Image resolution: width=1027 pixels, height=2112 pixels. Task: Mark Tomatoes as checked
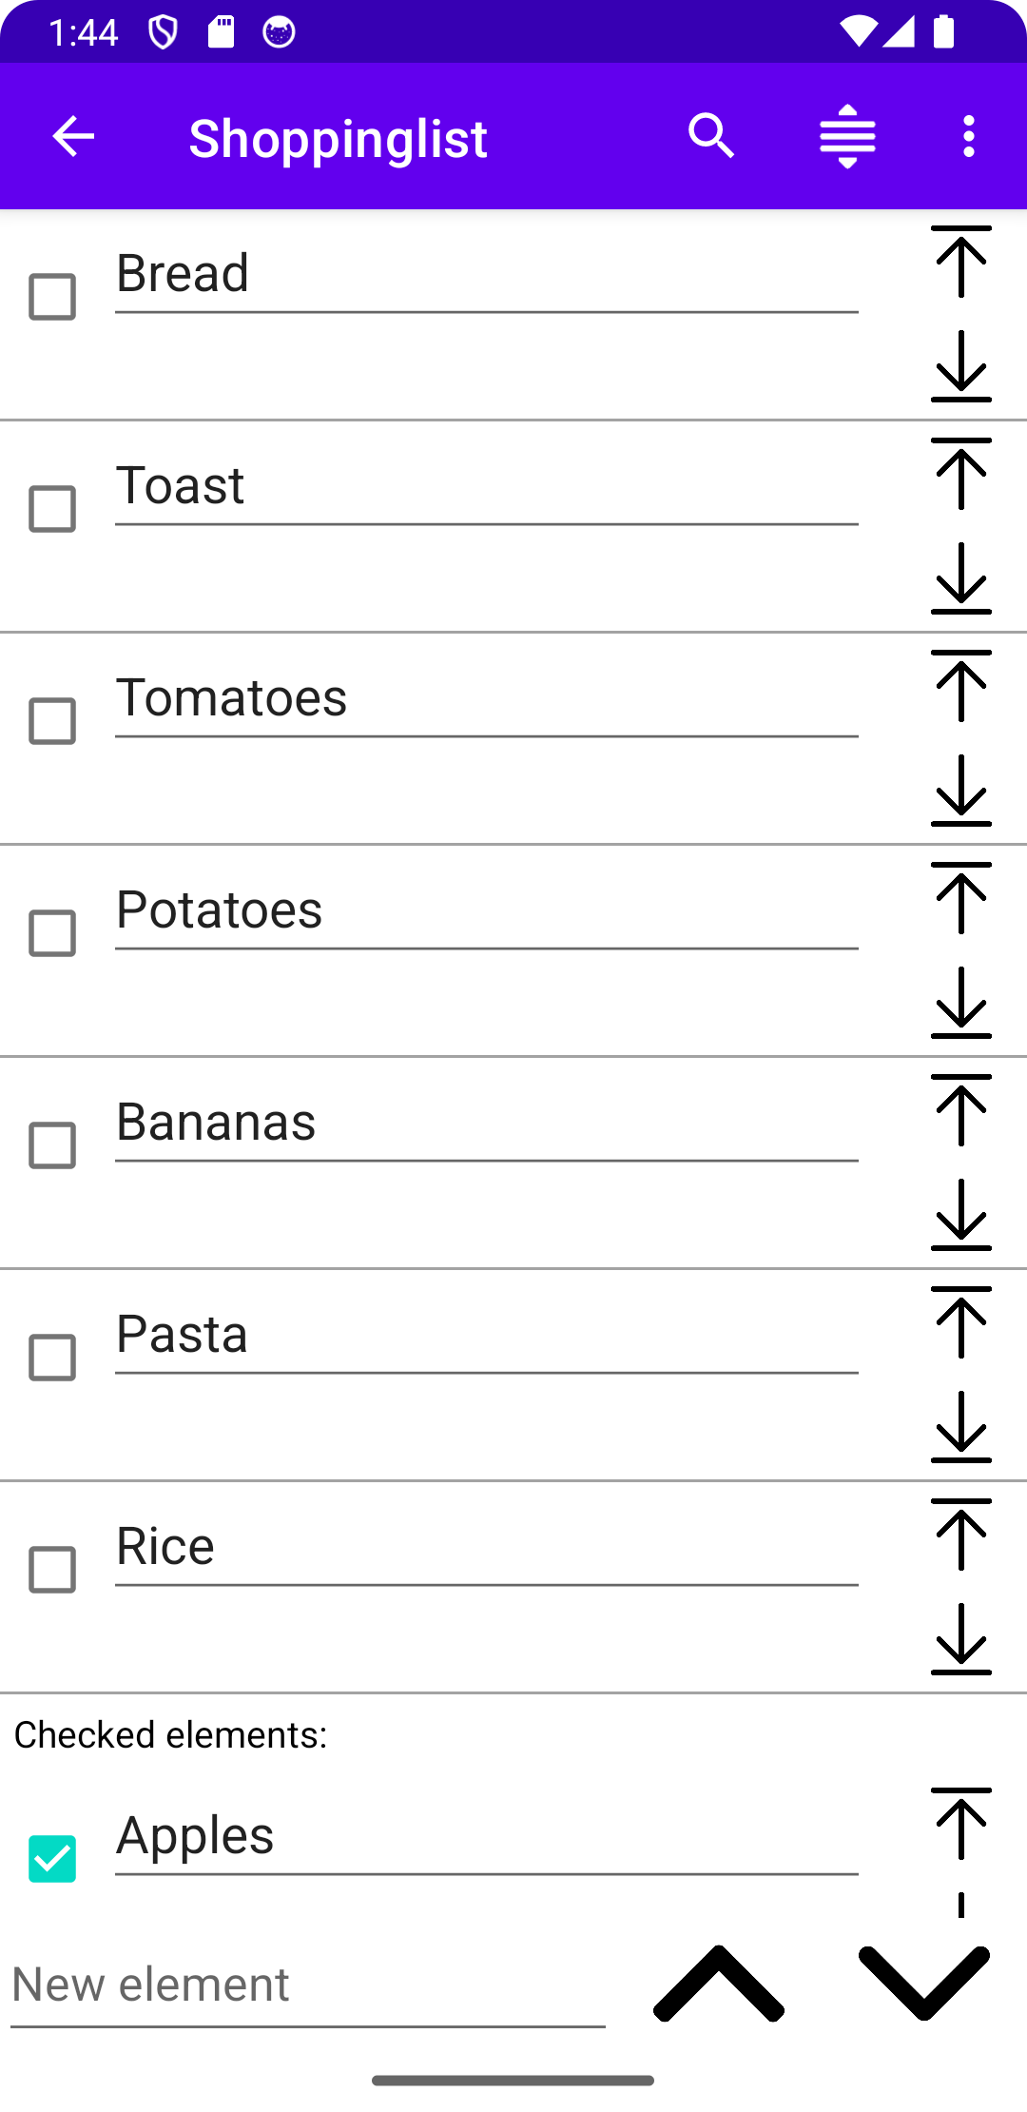pos(52,721)
